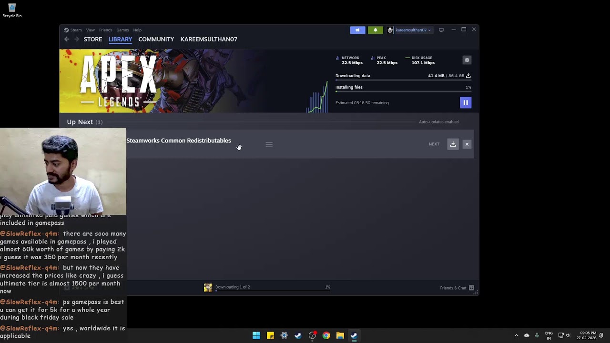Switch to the STORE tab
This screenshot has width=610, height=343.
[93, 39]
